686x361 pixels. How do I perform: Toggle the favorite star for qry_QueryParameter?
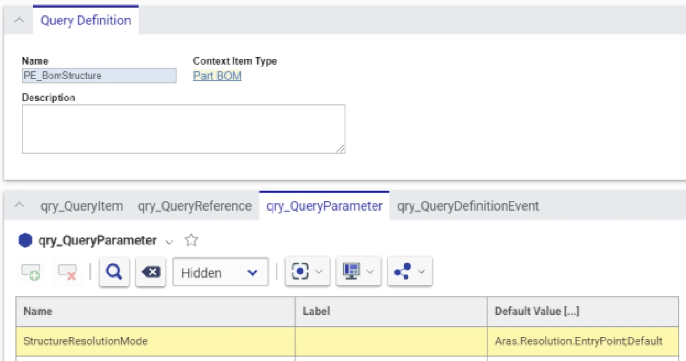pyautogui.click(x=191, y=240)
